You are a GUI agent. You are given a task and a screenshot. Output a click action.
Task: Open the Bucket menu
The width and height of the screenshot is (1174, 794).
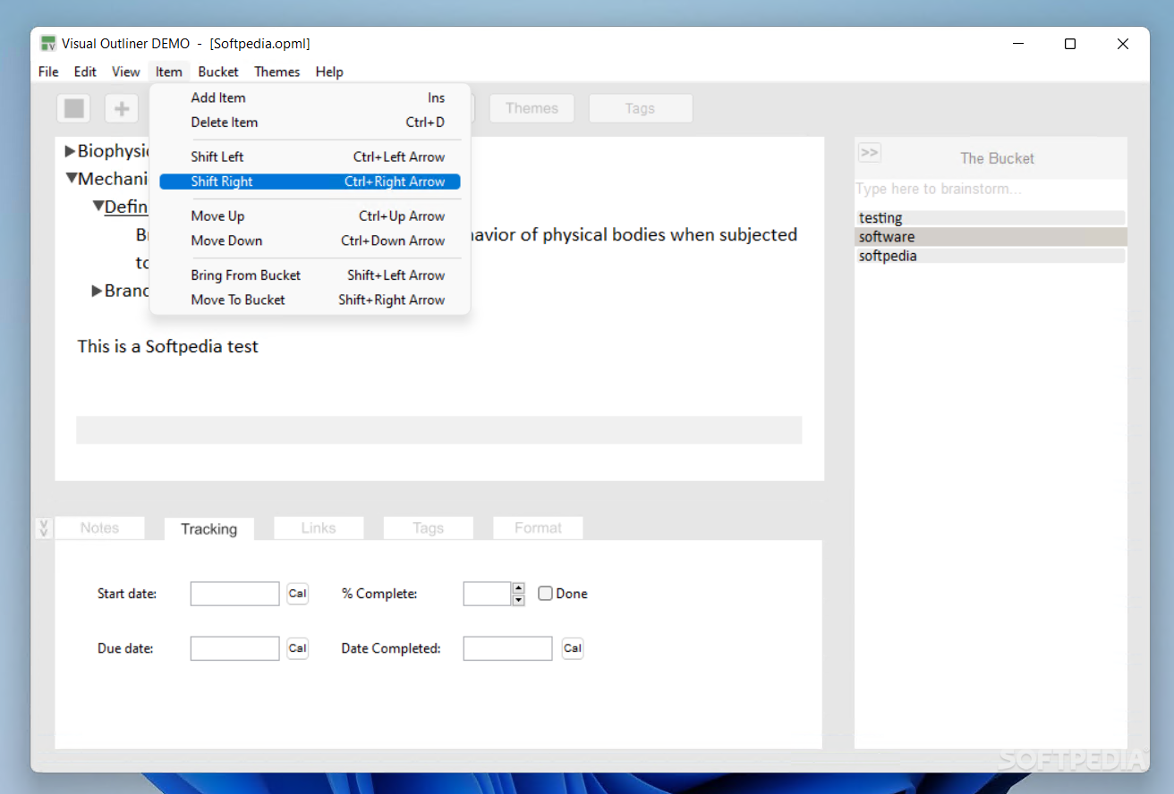(x=218, y=72)
